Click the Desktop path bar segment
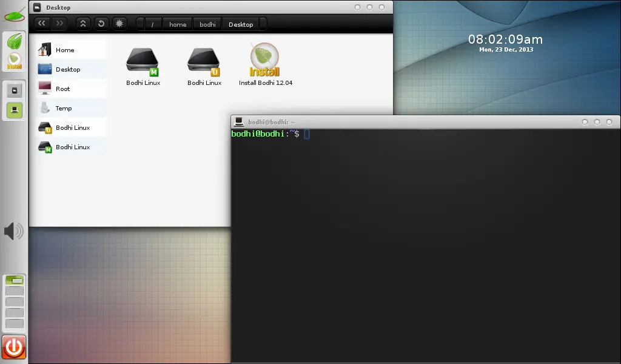The width and height of the screenshot is (621, 364). point(241,24)
